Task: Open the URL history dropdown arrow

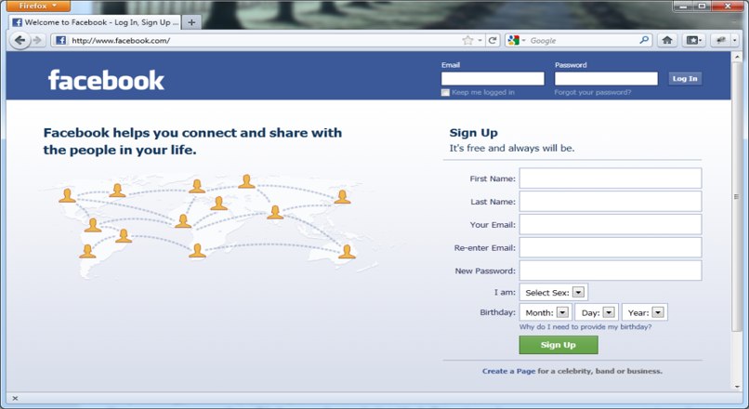Action: point(480,40)
